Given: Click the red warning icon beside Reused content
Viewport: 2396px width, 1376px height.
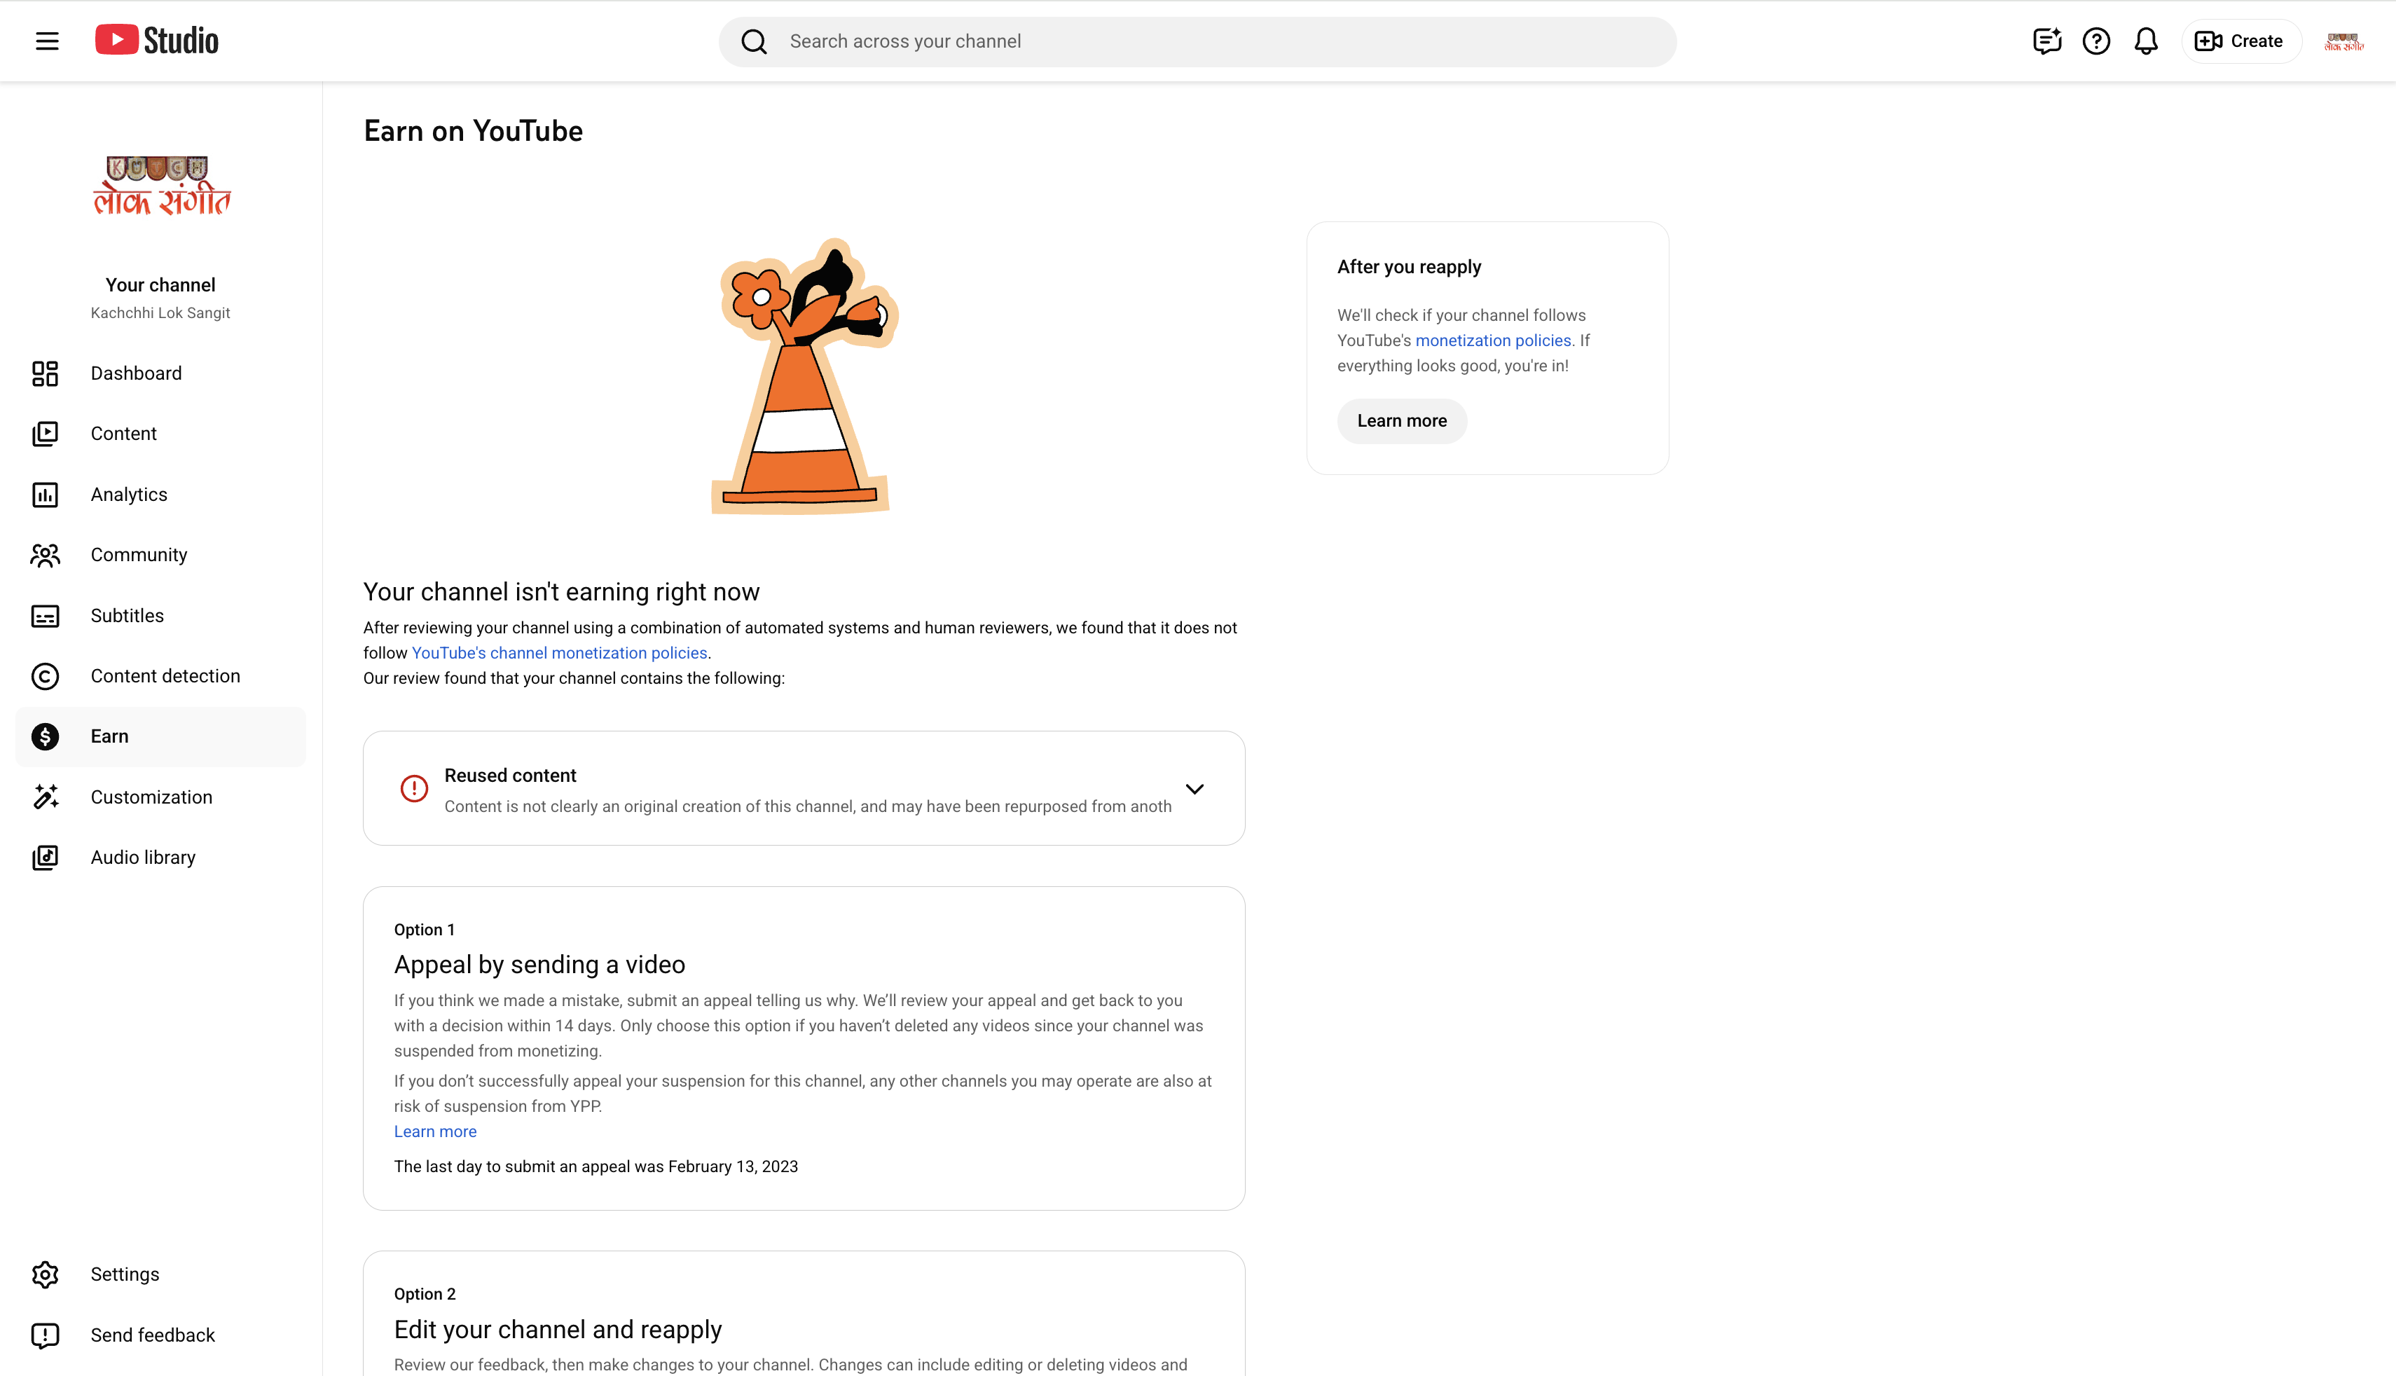Looking at the screenshot, I should pos(414,788).
